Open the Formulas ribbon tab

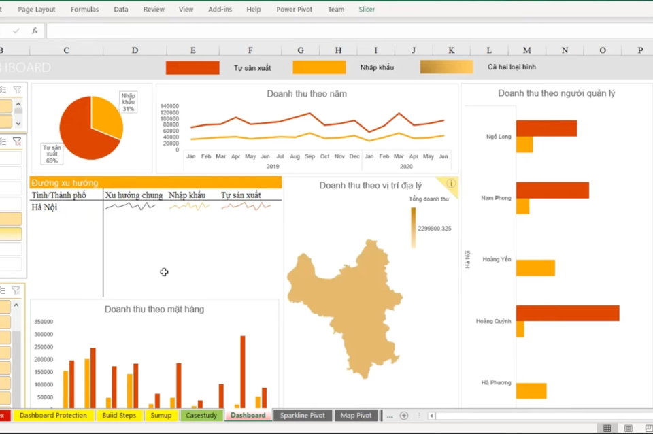tap(84, 9)
